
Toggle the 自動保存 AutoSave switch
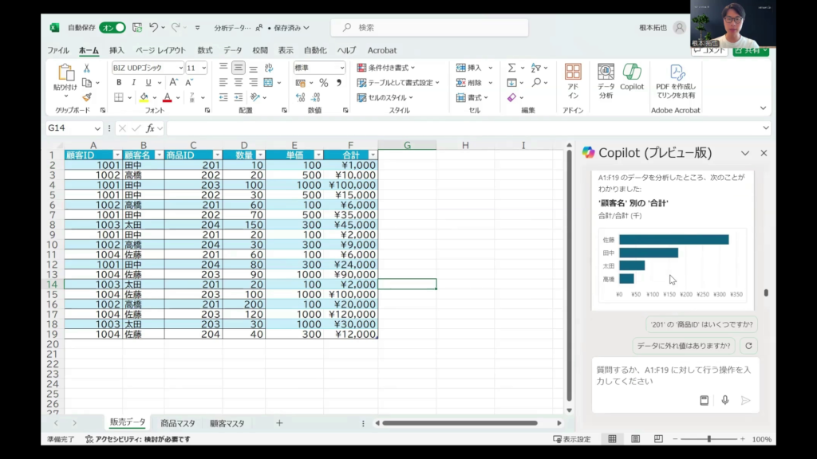(112, 28)
